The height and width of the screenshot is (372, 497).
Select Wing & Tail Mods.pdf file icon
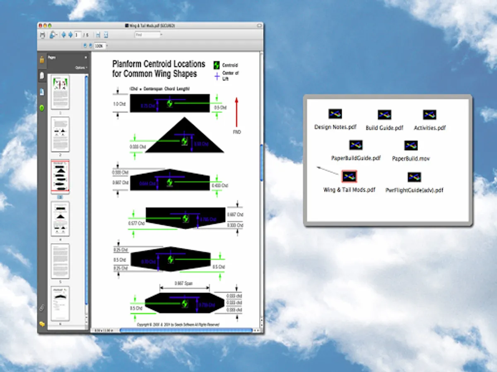coord(349,176)
